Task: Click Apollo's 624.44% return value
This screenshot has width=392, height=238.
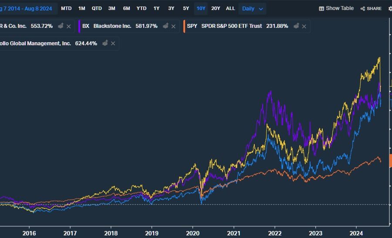Action: (x=86, y=44)
